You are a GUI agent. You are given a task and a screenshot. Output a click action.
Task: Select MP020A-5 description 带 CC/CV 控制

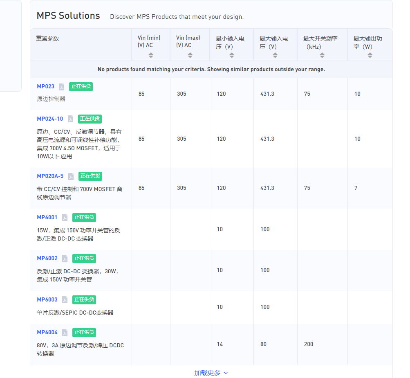coord(79,193)
